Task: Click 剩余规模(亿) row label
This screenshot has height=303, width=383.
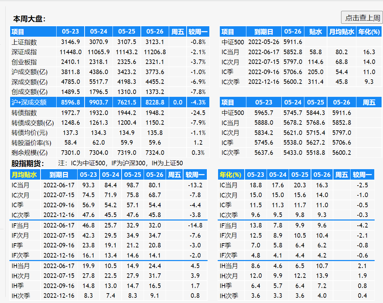Action: pos(30,153)
